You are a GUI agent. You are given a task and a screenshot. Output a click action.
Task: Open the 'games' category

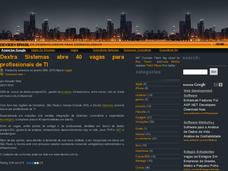(x=140, y=99)
